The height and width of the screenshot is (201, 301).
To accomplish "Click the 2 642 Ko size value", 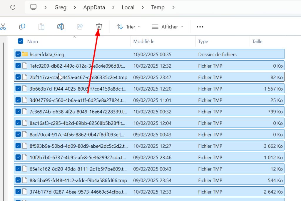I will [x=273, y=192].
